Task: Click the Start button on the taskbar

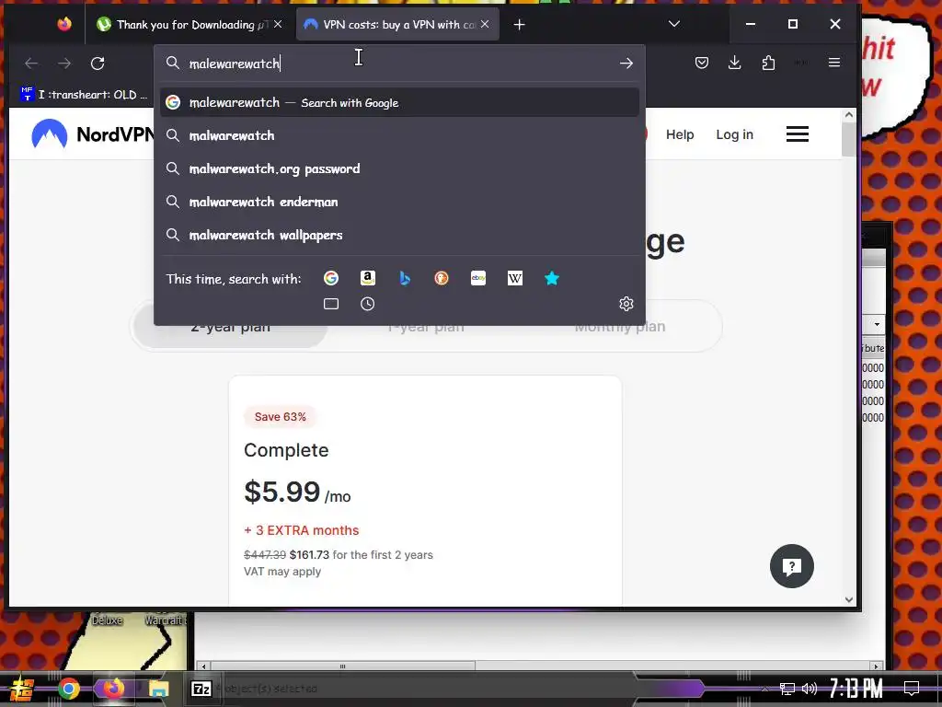Action: 22,690
